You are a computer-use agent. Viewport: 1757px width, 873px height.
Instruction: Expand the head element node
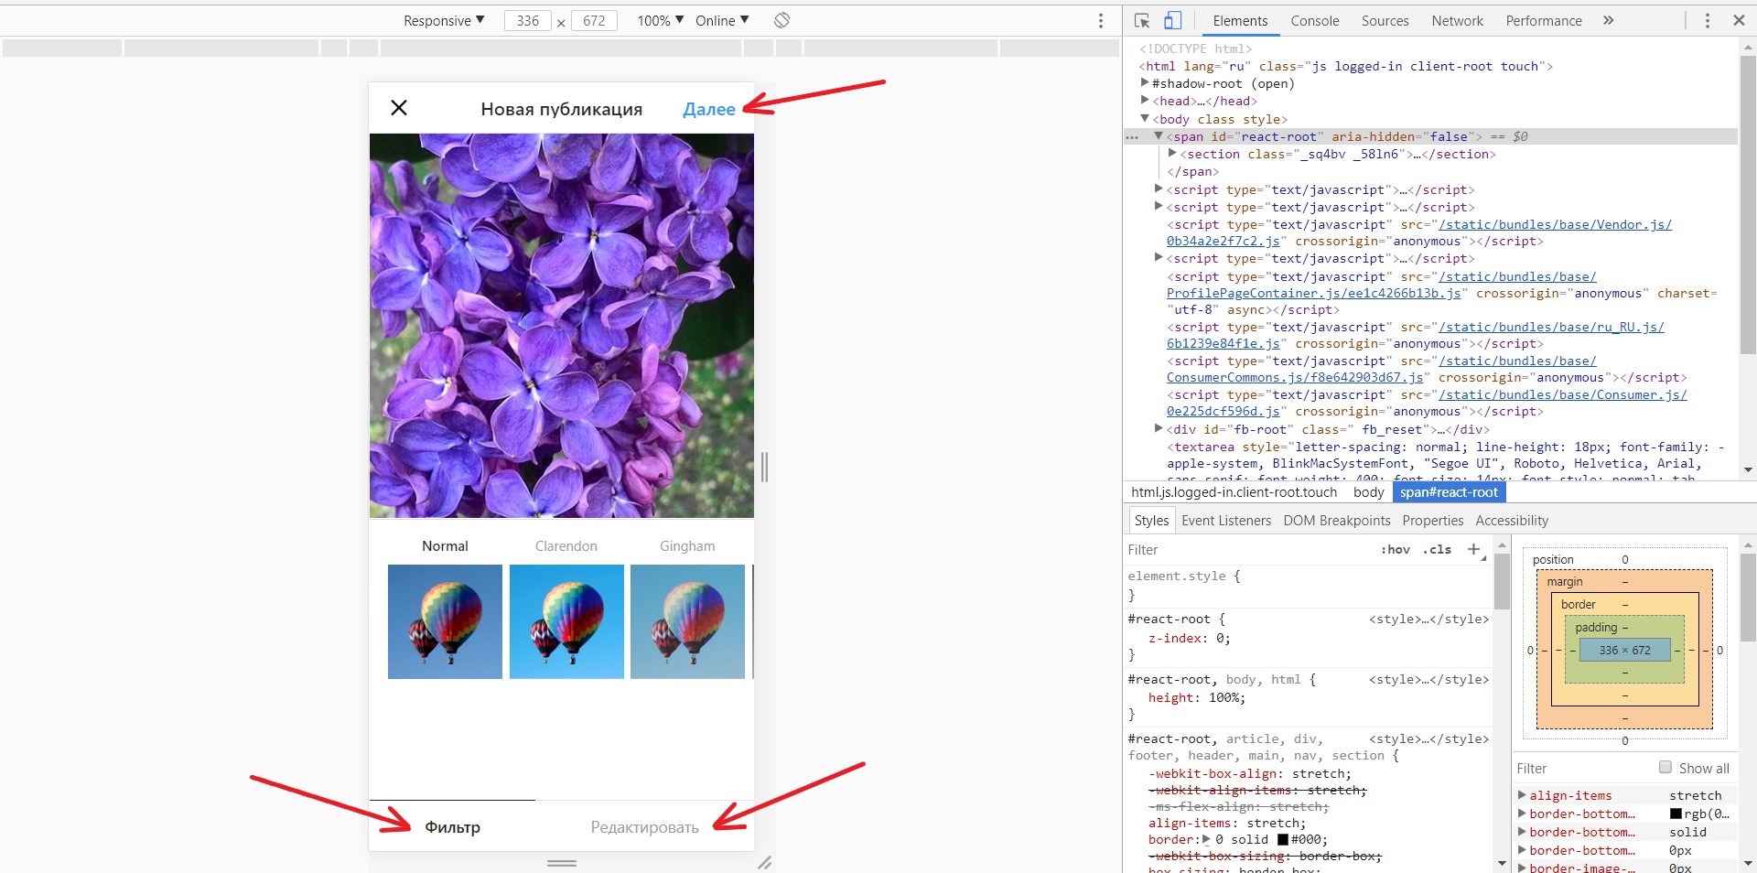pos(1145,100)
